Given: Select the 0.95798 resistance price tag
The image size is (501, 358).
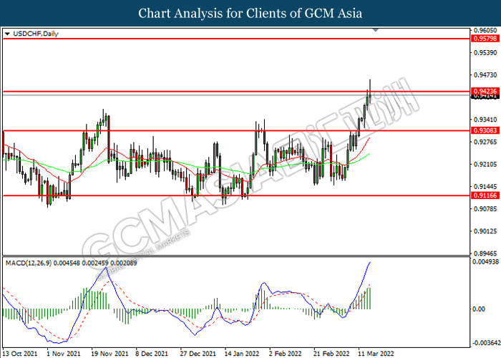Looking at the screenshot, I should coord(485,39).
